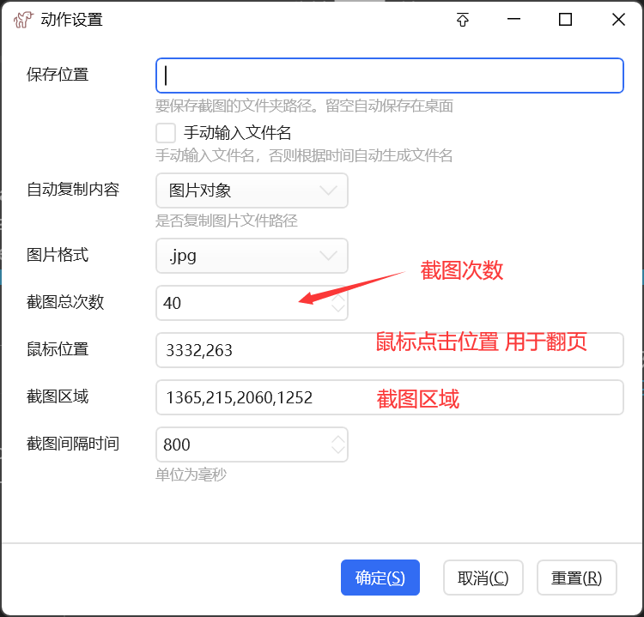Screen dimensions: 644x617
Task: Click the app logo icon in title bar
Action: pos(23,19)
